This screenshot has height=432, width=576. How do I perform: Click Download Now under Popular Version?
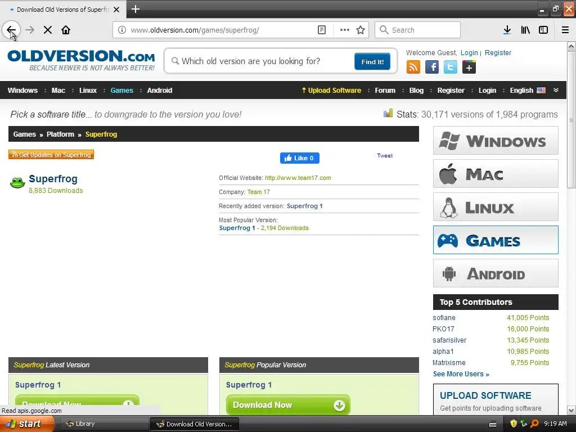tap(288, 405)
